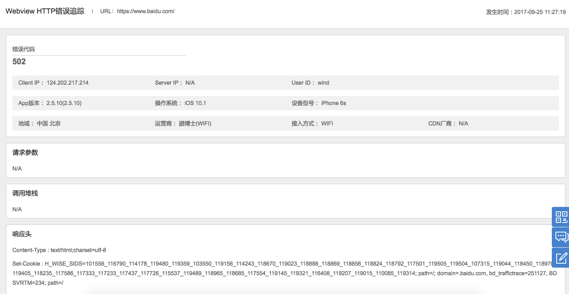This screenshot has width=569, height=294.
Task: Click 运营商 鹏博士(WIFI) field
Action: [x=183, y=123]
